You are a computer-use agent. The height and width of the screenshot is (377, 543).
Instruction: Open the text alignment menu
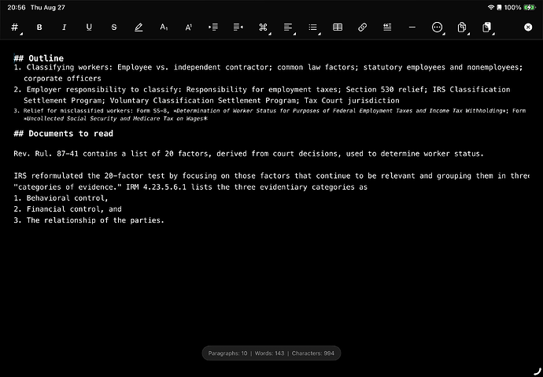[288, 28]
